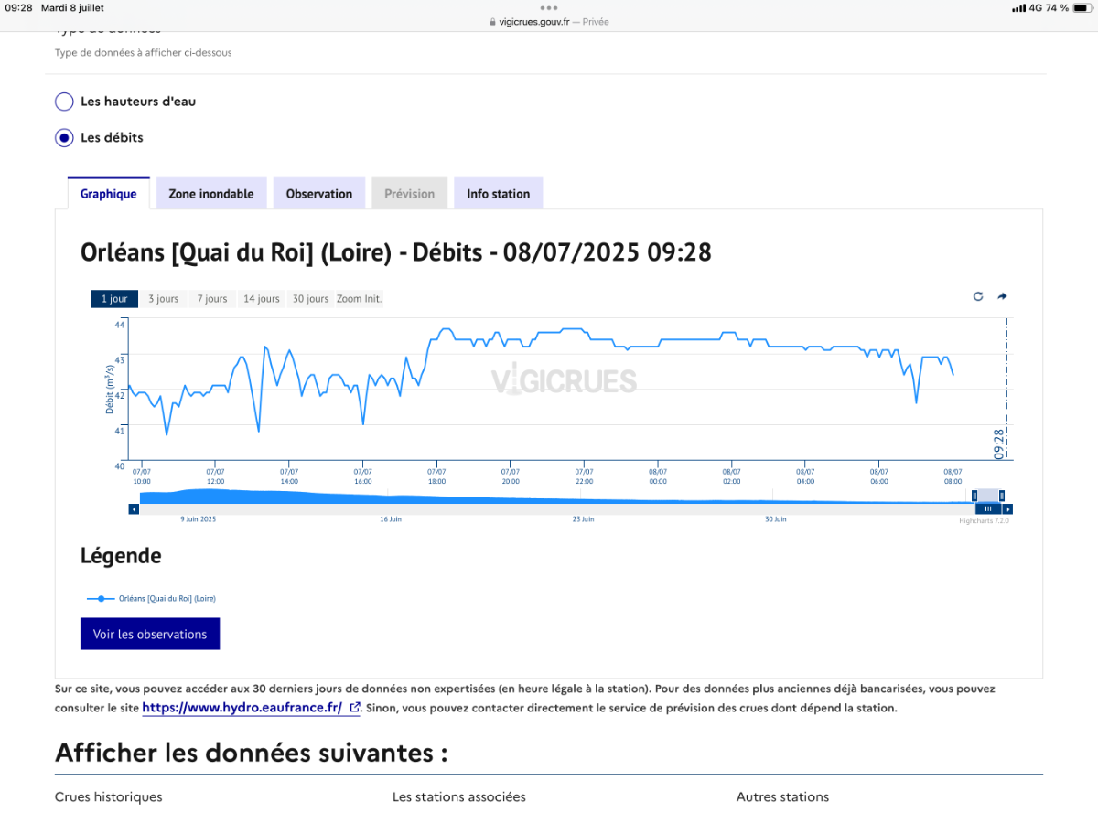Select the 30 jours time range
Viewport: 1098px width, 823px height.
310,299
